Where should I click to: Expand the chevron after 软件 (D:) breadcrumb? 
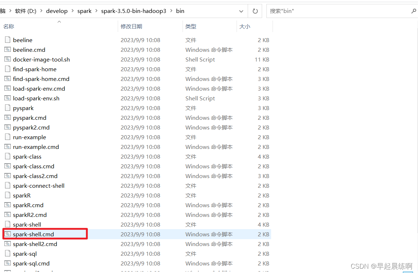tap(41, 11)
